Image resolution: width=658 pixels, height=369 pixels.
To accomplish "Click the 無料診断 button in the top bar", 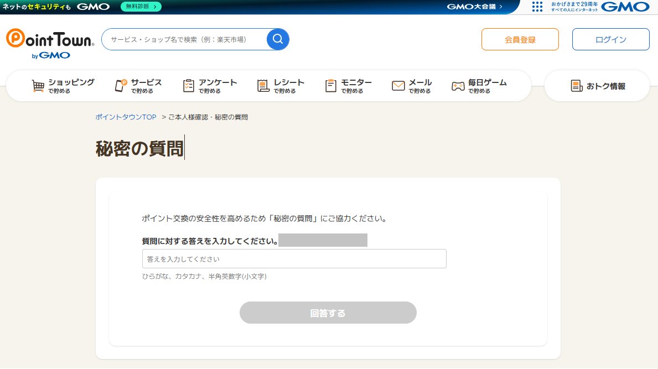I will coord(141,7).
